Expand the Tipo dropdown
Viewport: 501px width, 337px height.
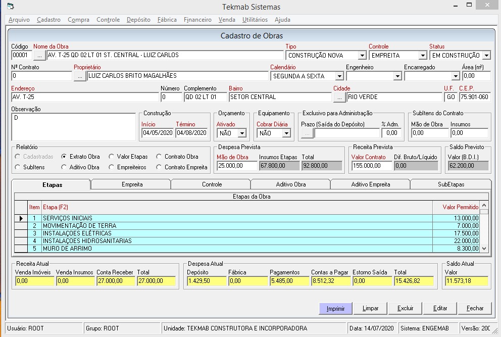pyautogui.click(x=362, y=56)
